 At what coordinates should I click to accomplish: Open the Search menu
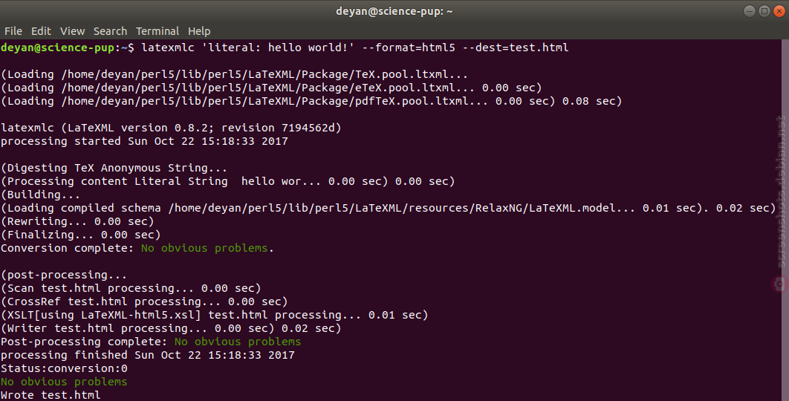[110, 31]
